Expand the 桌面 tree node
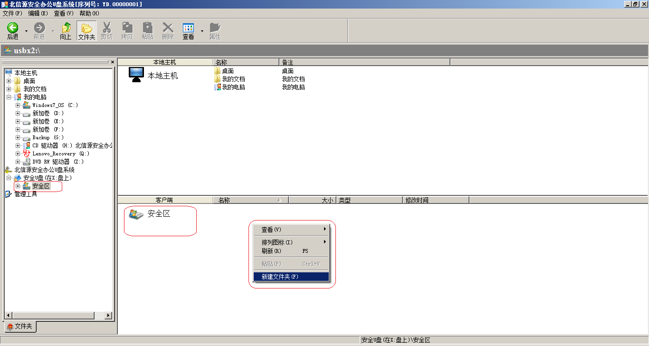The width and height of the screenshot is (649, 346). click(9, 81)
